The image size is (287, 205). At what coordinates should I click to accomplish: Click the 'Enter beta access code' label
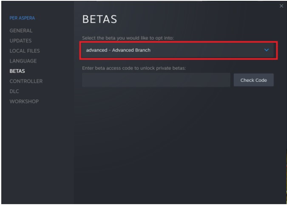coord(134,68)
